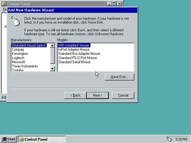Pick Standard PS/2 Port Mouse
This screenshot has height=143, width=191.
pyautogui.click(x=78, y=58)
